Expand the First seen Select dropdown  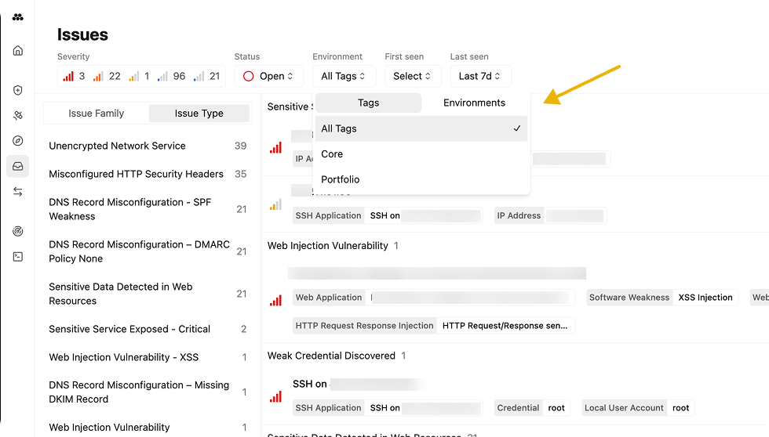[412, 76]
